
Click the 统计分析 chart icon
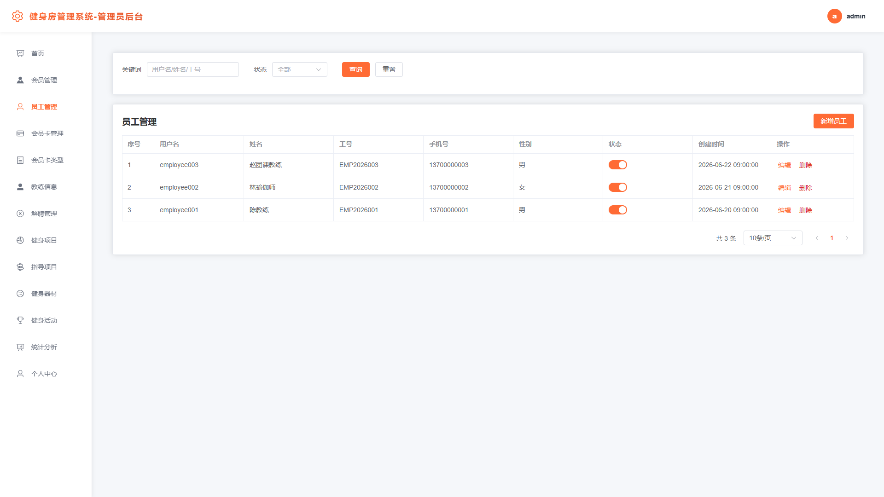pos(20,347)
